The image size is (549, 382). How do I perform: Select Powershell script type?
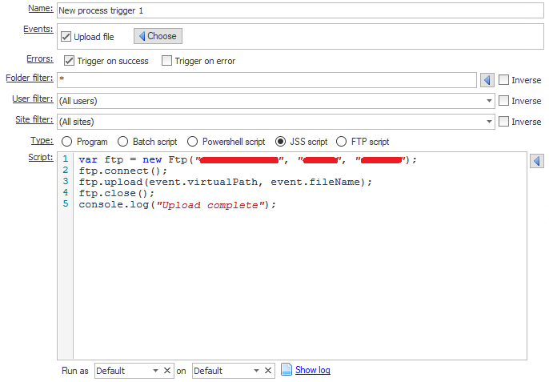pos(192,142)
